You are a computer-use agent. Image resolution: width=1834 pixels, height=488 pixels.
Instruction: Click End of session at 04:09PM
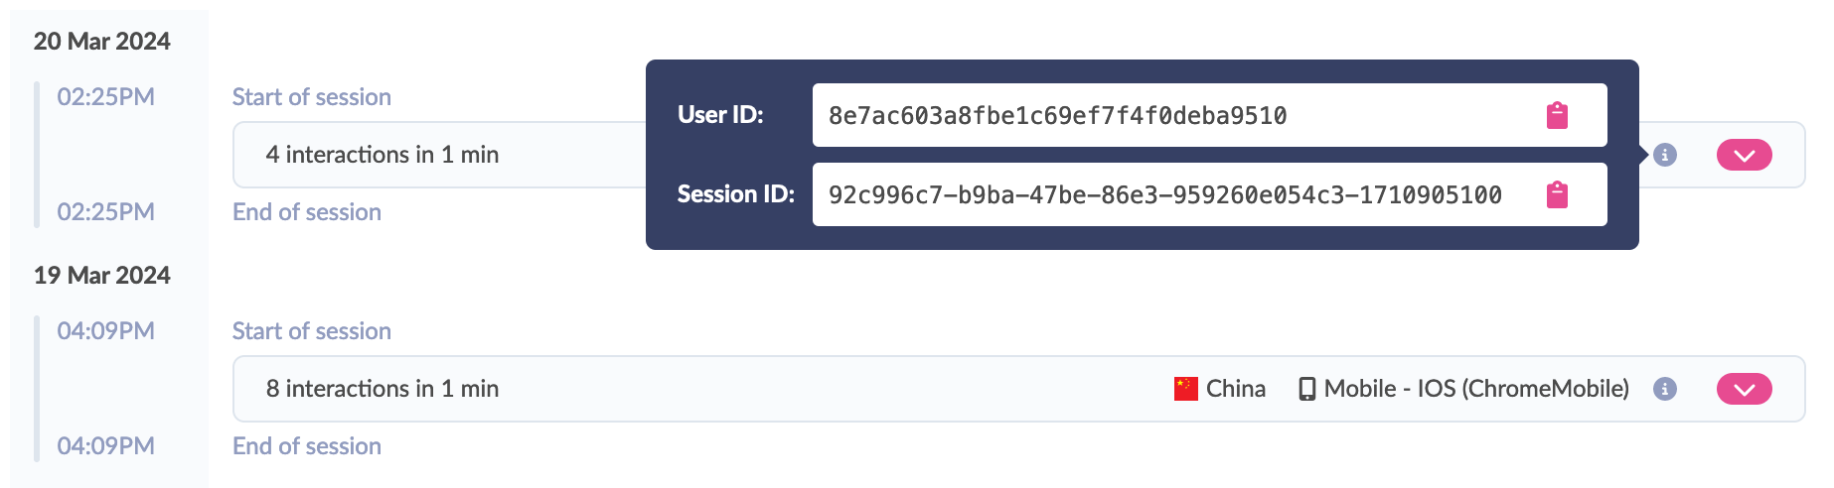tap(307, 446)
